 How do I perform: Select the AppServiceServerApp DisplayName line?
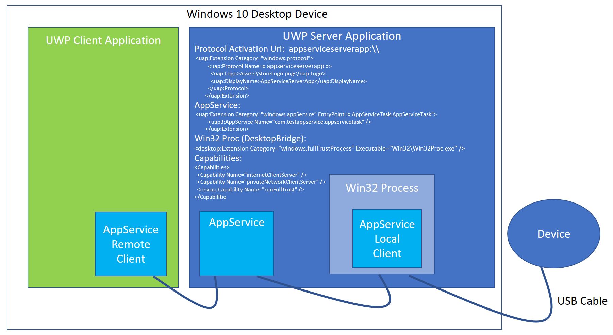288,81
